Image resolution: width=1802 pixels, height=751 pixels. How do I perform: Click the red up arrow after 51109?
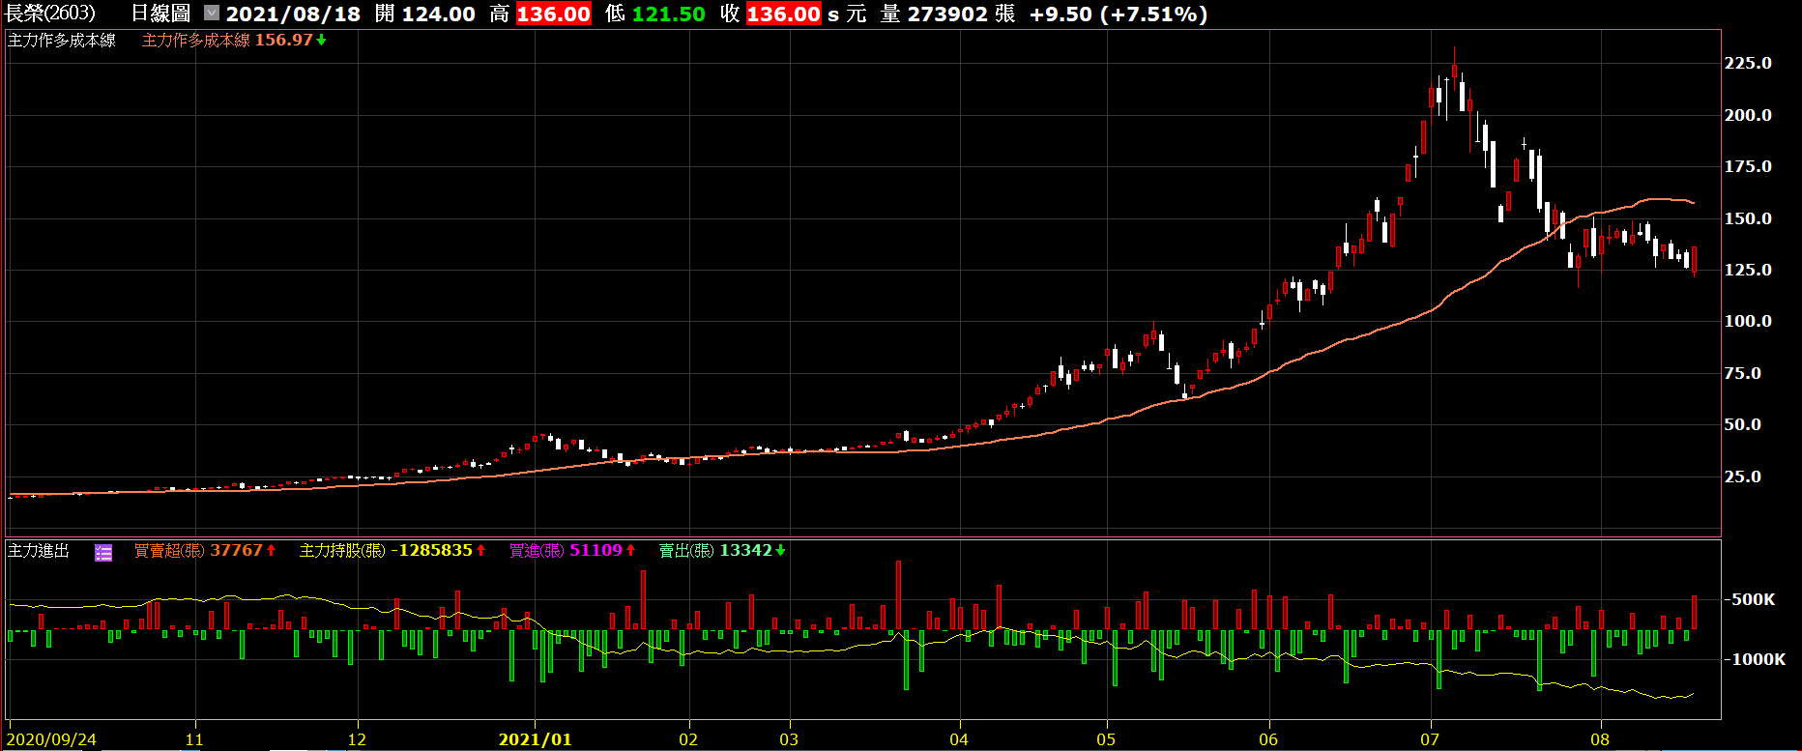point(631,551)
